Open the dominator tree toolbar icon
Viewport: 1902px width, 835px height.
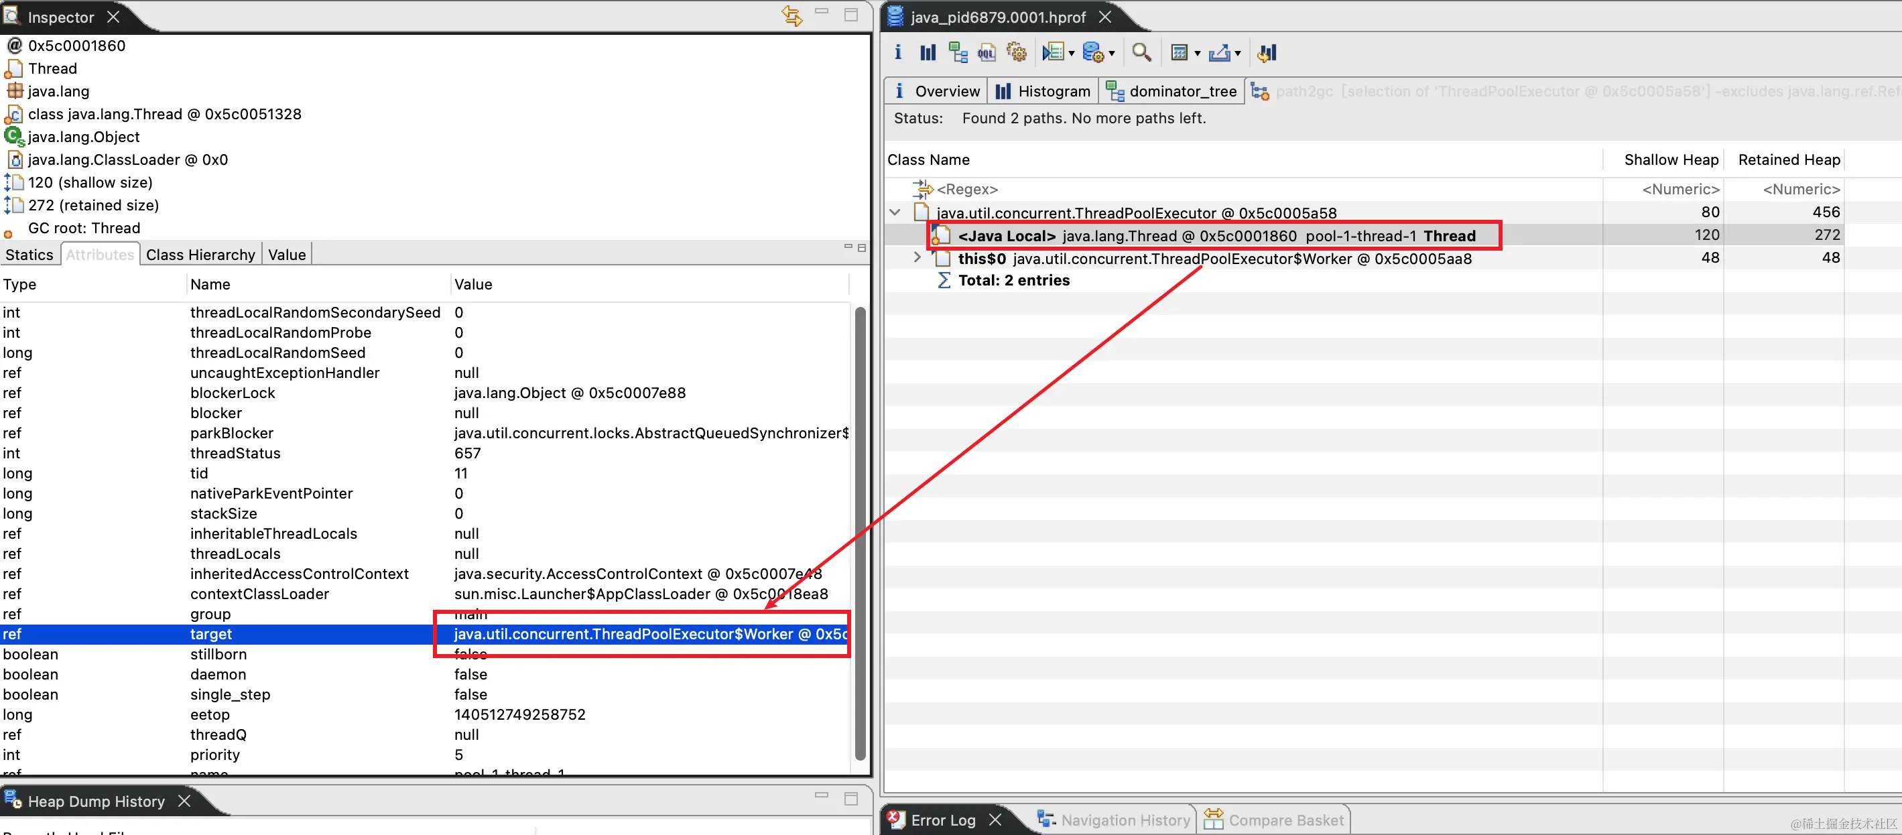[x=958, y=52]
